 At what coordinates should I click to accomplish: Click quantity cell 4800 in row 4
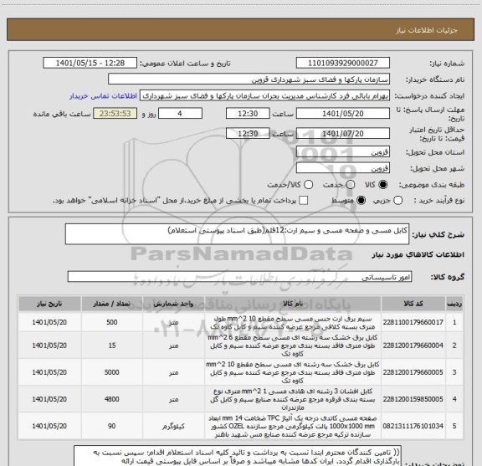pyautogui.click(x=112, y=399)
